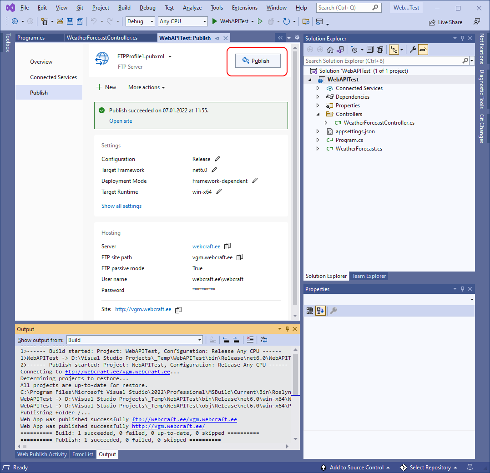Toggle auto-hide pin on Properties panel
Image resolution: width=490 pixels, height=473 pixels.
click(x=463, y=289)
